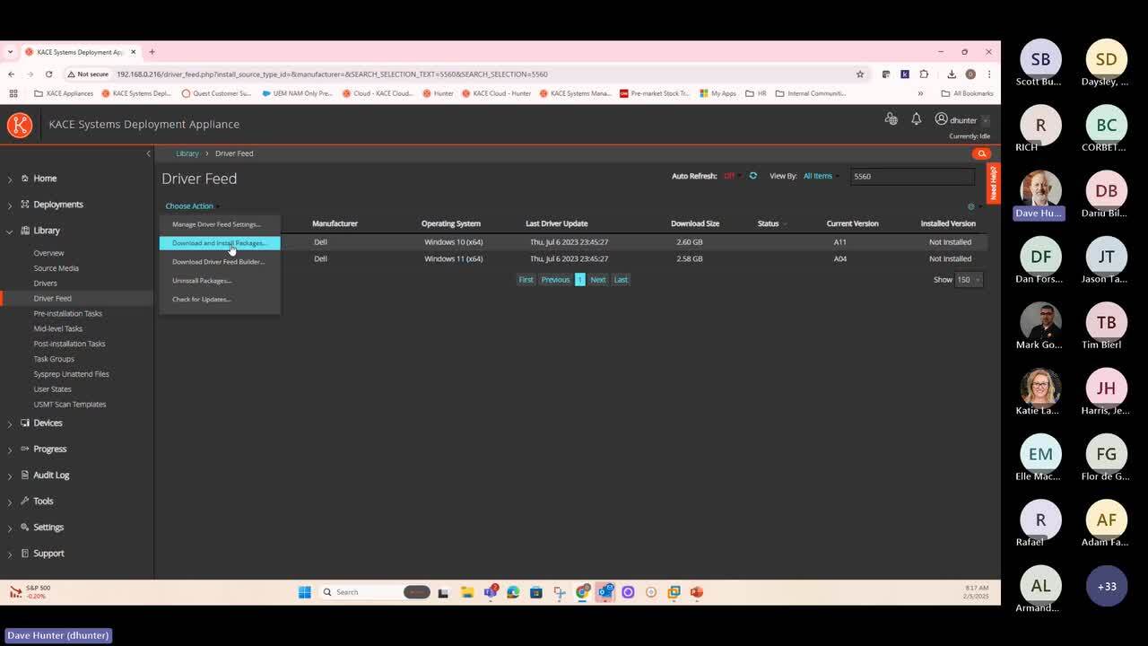Click the table settings gear icon
Viewport: 1148px width, 646px height.
coord(970,206)
